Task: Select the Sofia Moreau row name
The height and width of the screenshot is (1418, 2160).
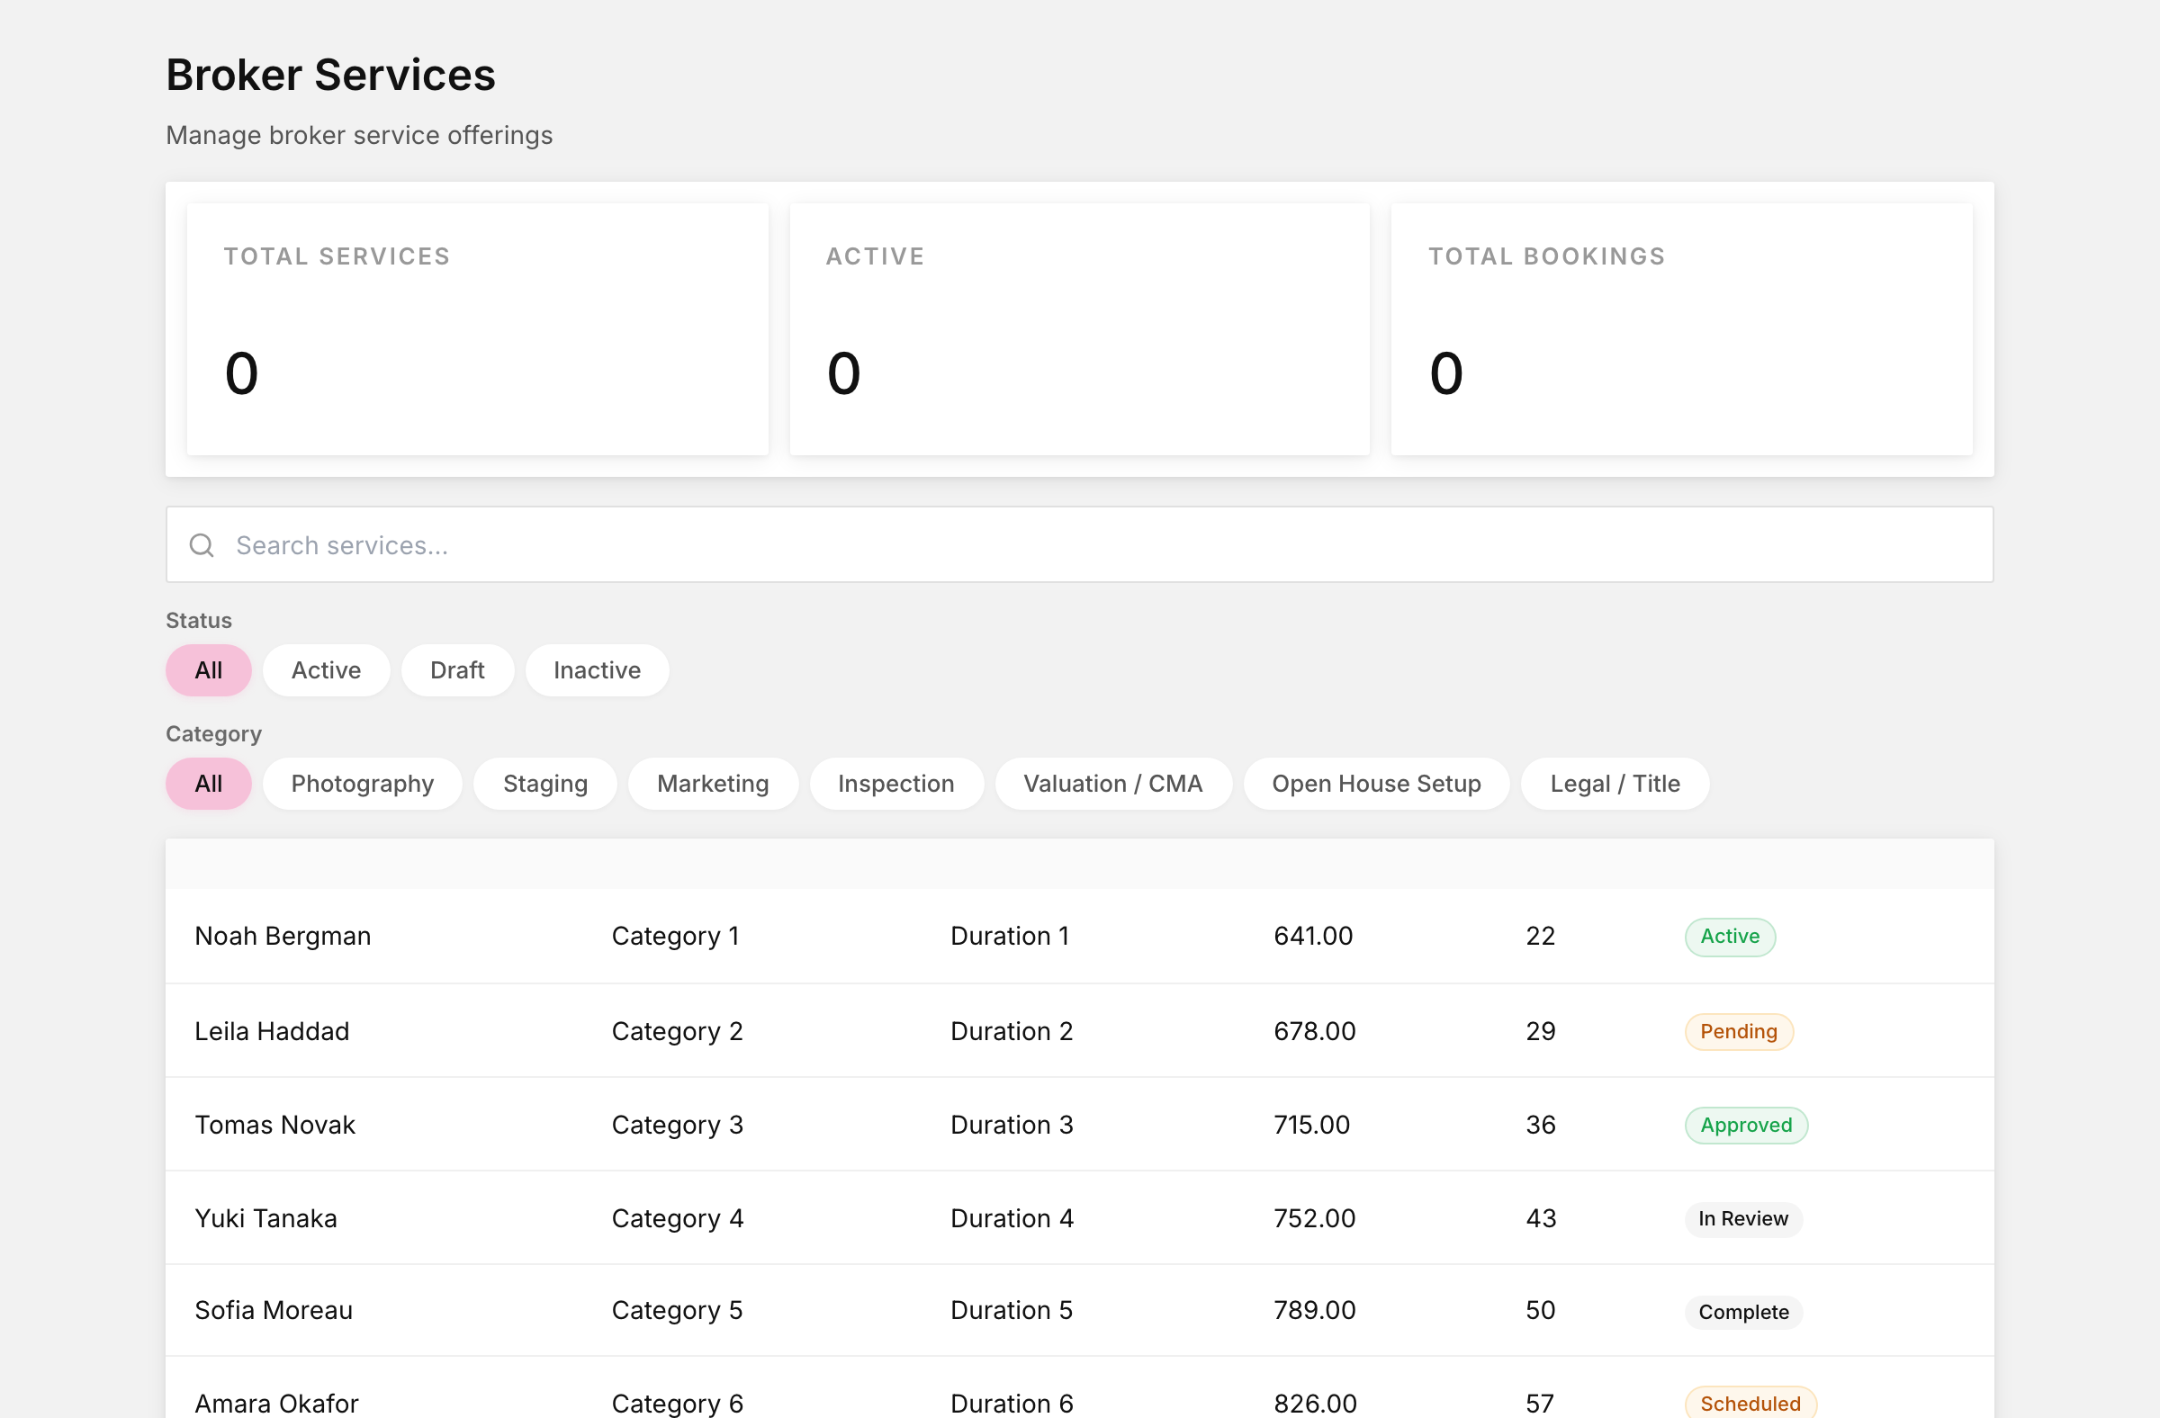Action: point(274,1310)
